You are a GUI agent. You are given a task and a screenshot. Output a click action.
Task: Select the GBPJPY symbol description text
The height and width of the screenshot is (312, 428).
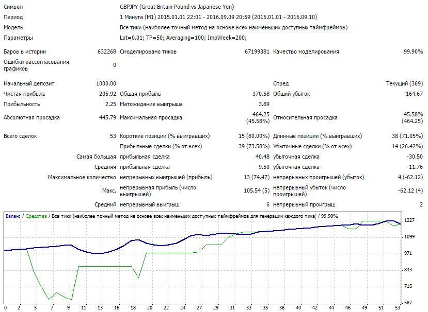click(x=177, y=7)
